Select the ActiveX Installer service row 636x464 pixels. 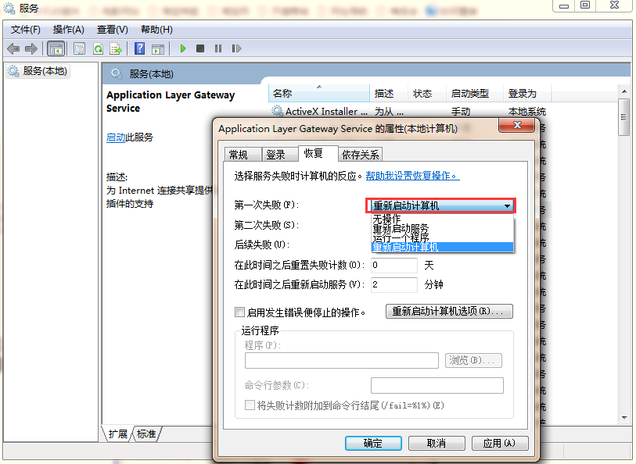pos(409,112)
